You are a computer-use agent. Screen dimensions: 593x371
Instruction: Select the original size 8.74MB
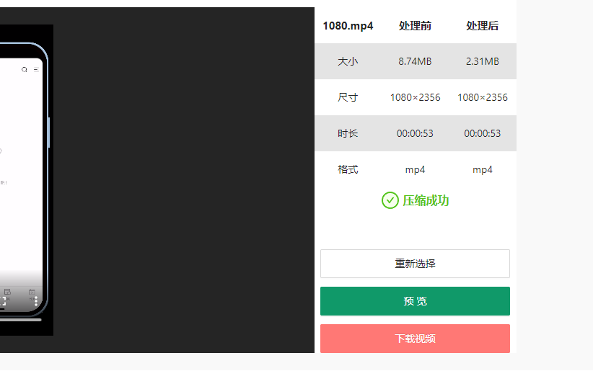(415, 61)
